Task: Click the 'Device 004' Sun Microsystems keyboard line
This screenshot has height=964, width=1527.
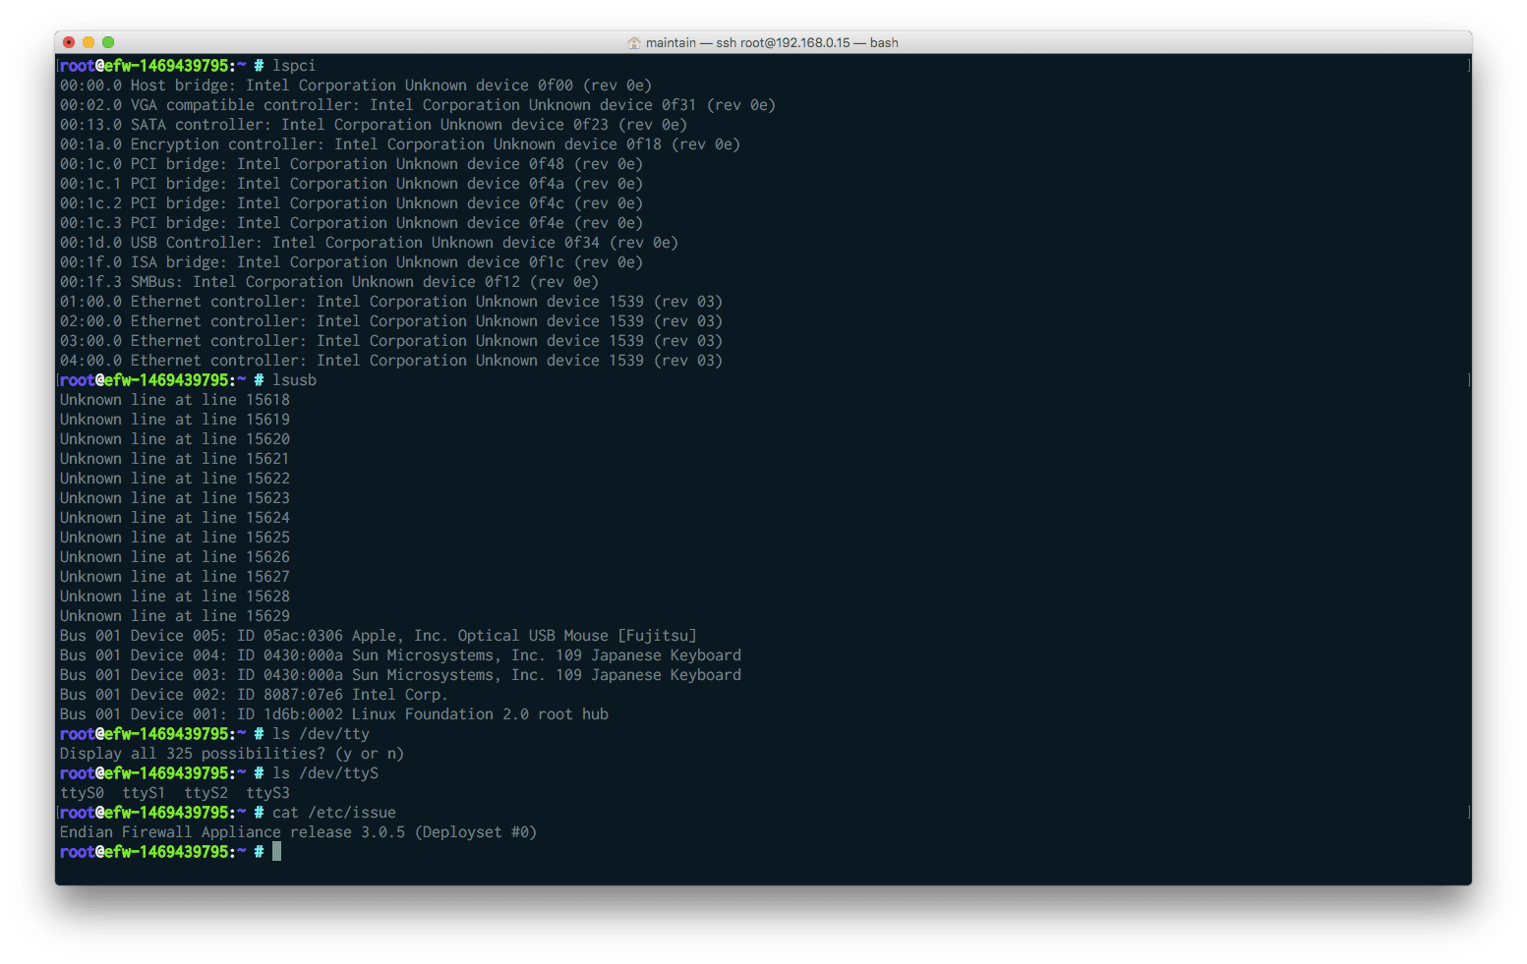Action: [x=400, y=655]
